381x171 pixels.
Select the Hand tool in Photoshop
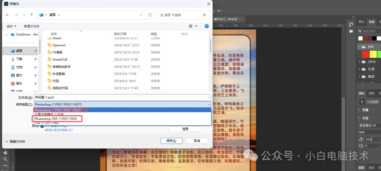[x=5, y=153]
